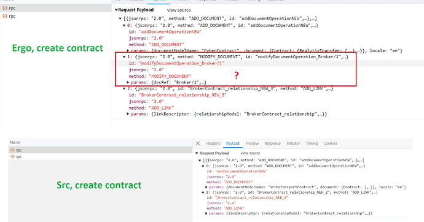The width and height of the screenshot is (424, 222).
Task: Collapse the root payload array in Ergo panel
Action: 120,18
